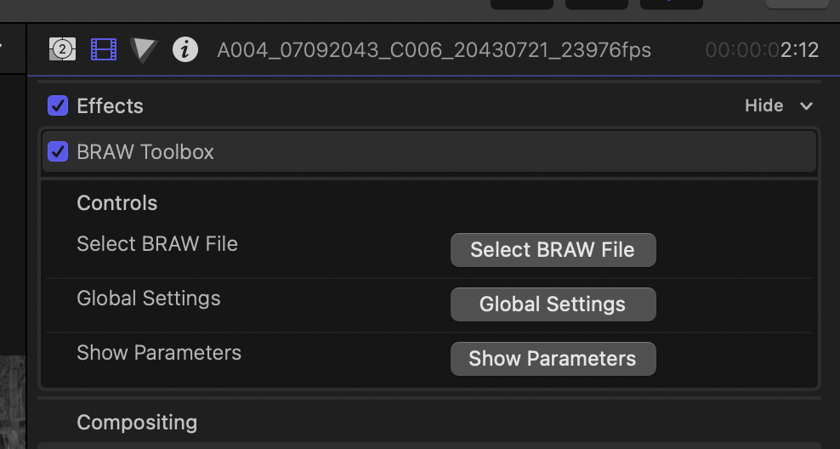Image resolution: width=840 pixels, height=449 pixels.
Task: Collapse Effects using the Hide chevron
Action: (806, 106)
